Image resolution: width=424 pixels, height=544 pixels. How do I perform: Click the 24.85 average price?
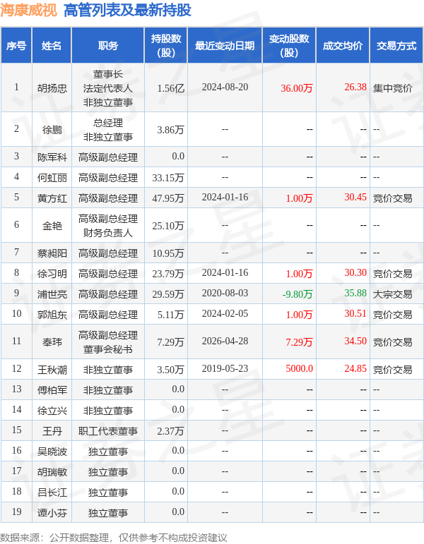coord(355,368)
